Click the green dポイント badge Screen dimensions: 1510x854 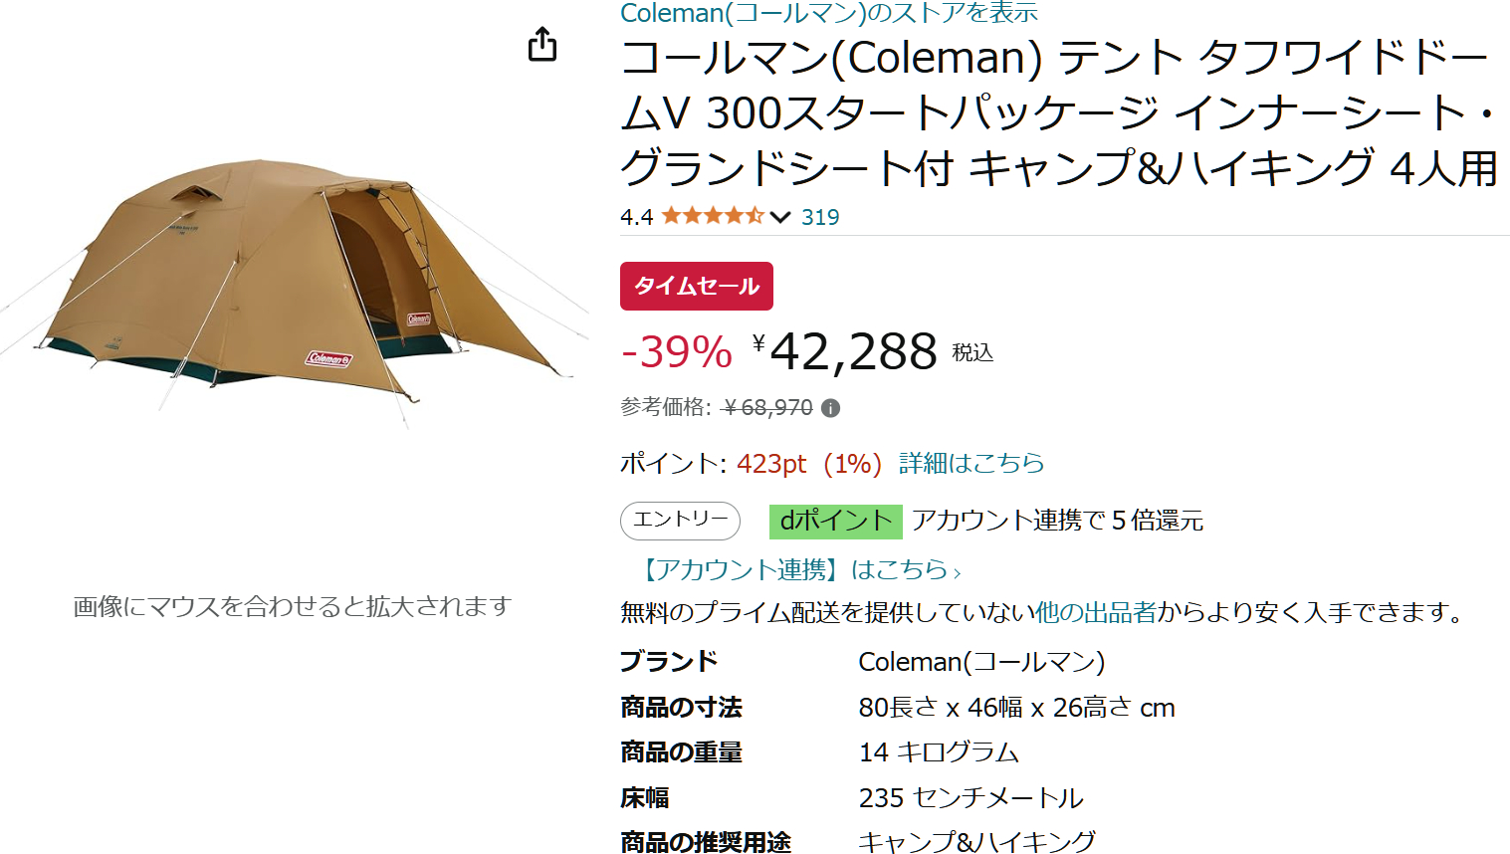pos(835,521)
